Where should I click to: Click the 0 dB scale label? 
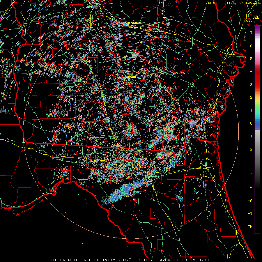[x=251, y=123]
